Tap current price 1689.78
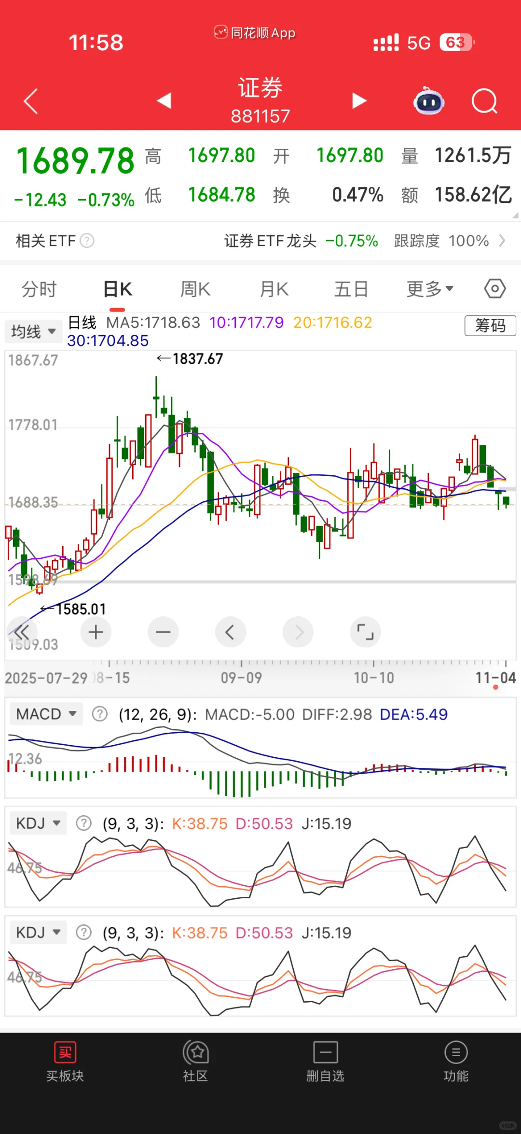This screenshot has height=1134, width=521. click(x=75, y=161)
